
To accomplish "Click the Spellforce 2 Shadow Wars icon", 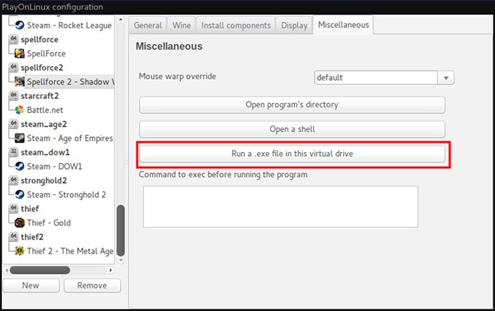I will tap(20, 82).
